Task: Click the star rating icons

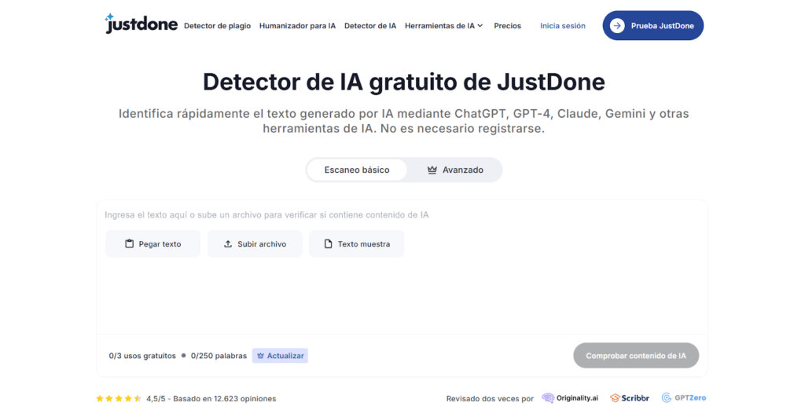Action: 119,398
